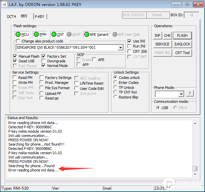Click the INF operation button
The image size is (205, 192).
point(158,35)
